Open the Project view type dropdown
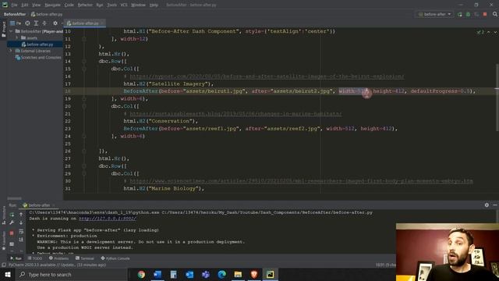This screenshot has height=281, width=499. (16, 23)
